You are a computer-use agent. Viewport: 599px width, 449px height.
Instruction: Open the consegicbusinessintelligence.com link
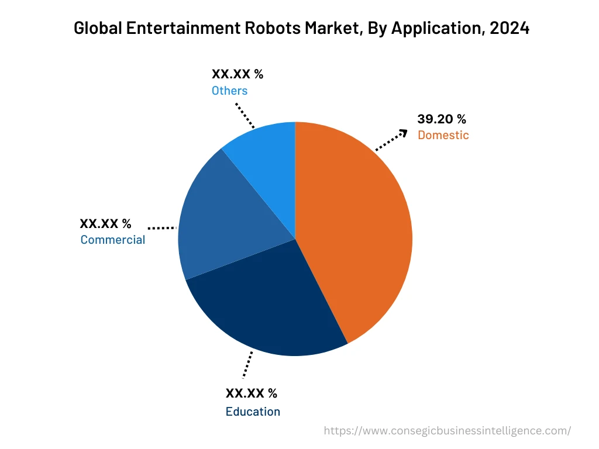pyautogui.click(x=446, y=431)
